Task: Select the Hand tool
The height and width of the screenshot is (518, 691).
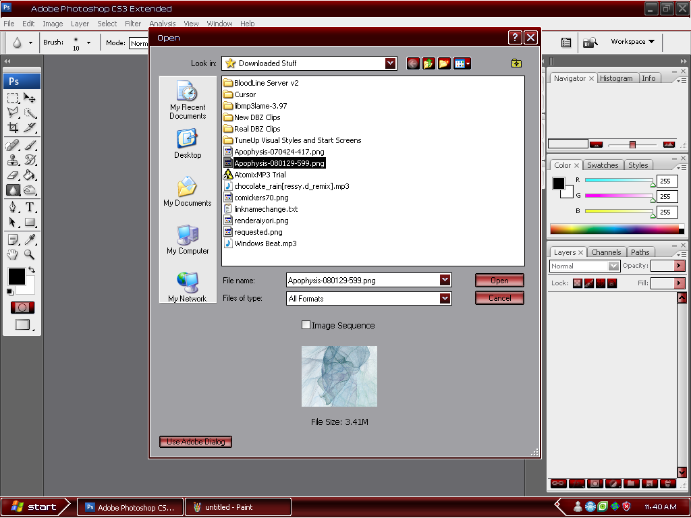Action: (13, 254)
